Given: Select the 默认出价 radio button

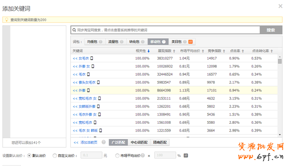Looking at the screenshot, I should coord(29,156).
